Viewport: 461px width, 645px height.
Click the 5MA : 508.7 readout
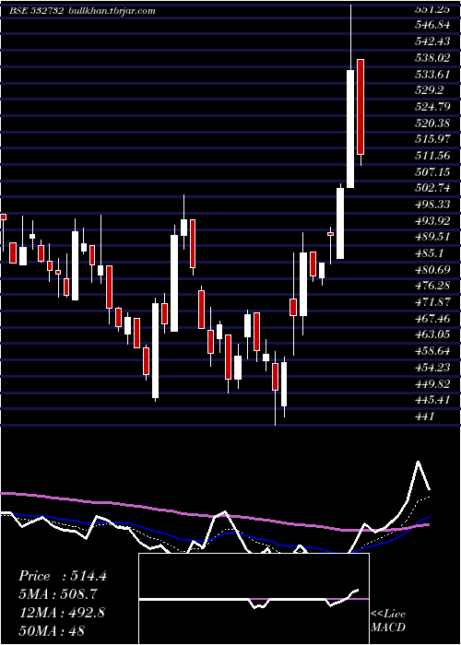pyautogui.click(x=60, y=594)
